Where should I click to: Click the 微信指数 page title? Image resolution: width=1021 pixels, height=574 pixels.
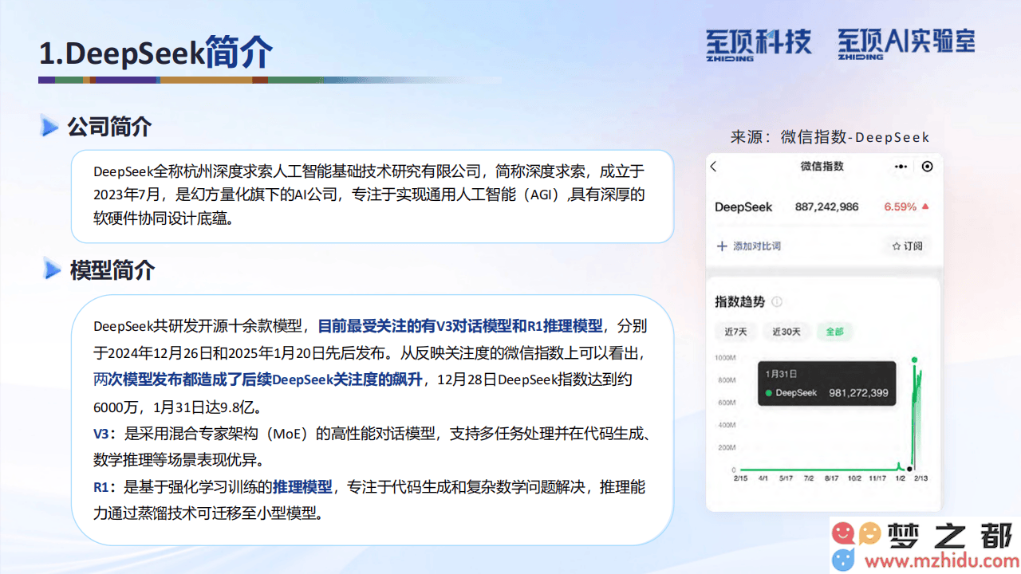(822, 167)
